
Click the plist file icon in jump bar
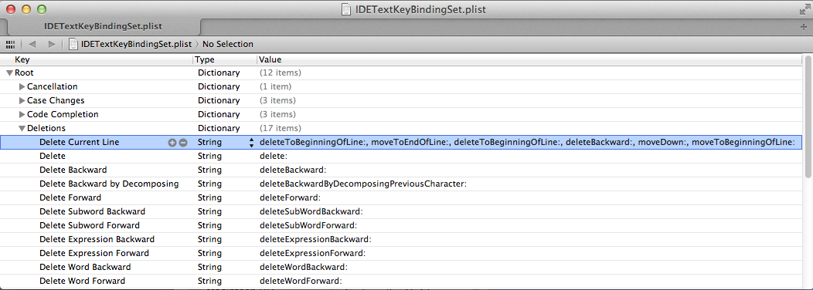(73, 45)
